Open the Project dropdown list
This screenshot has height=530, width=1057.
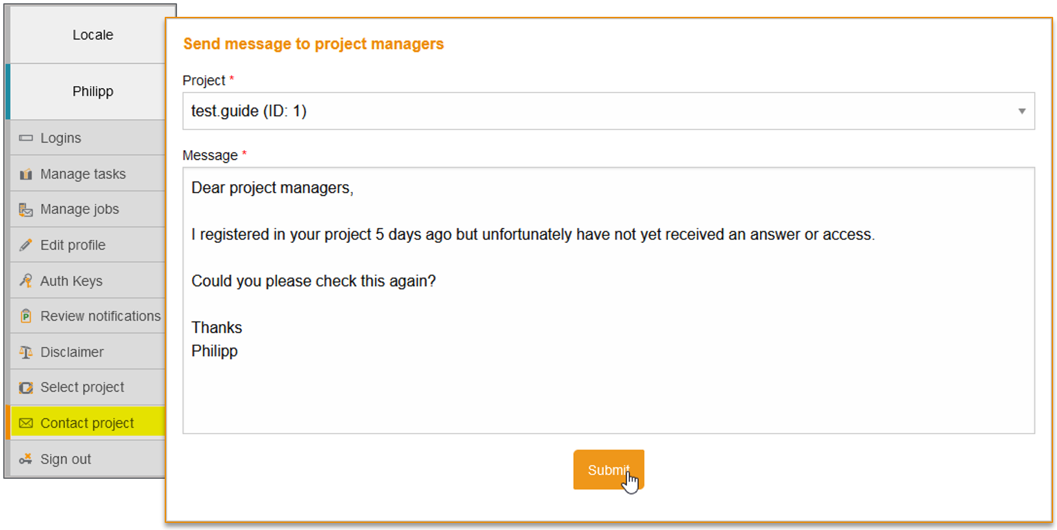[x=608, y=111]
